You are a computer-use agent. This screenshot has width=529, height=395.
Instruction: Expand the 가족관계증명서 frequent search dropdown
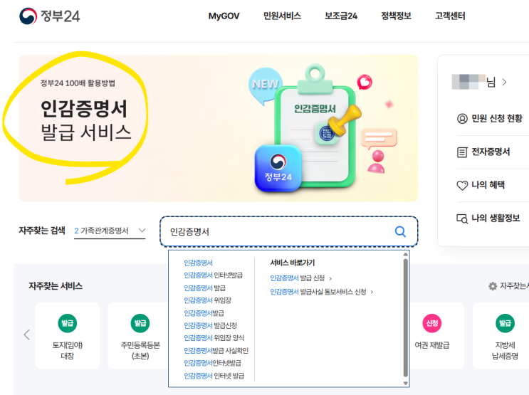point(110,231)
